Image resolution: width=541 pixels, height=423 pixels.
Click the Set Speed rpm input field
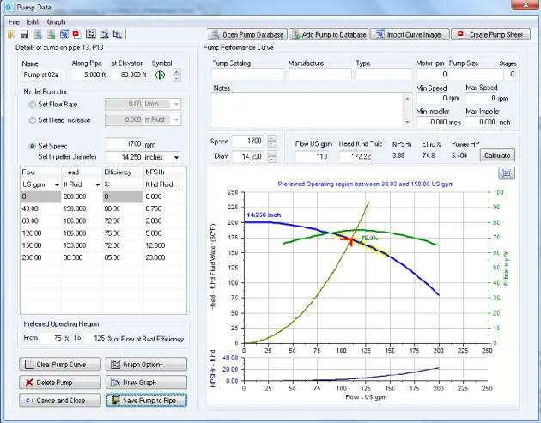tap(124, 144)
